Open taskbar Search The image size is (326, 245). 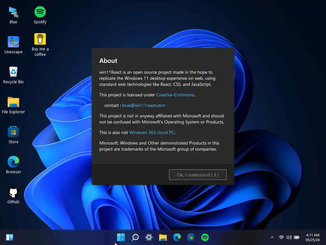coord(135,237)
